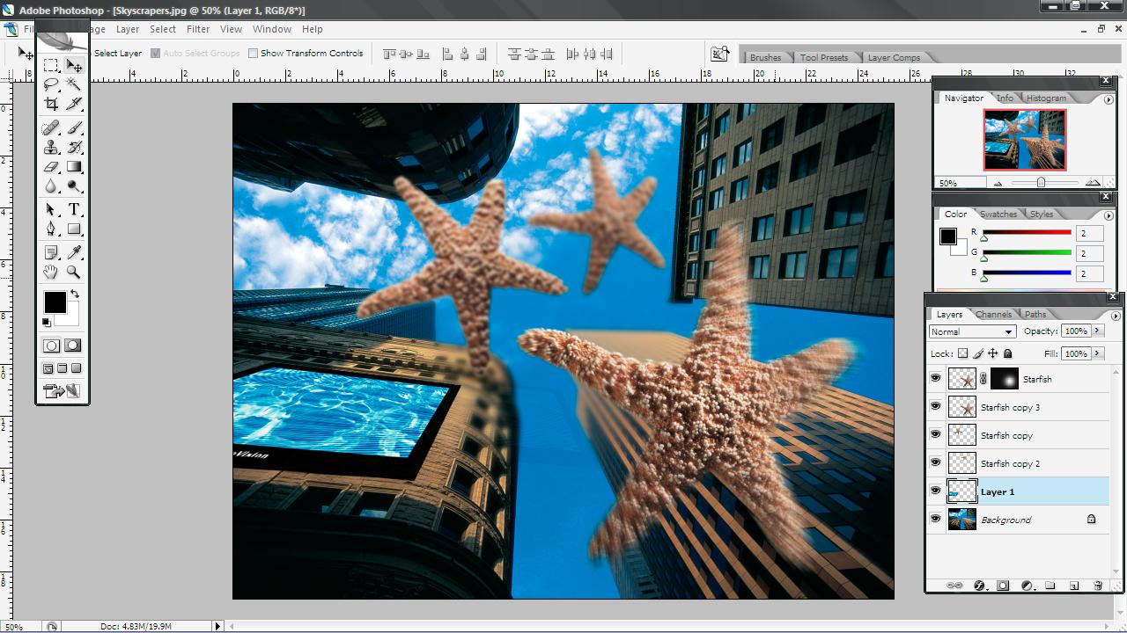Open the status bar info popup arrow
Image resolution: width=1127 pixels, height=633 pixels.
point(217,626)
